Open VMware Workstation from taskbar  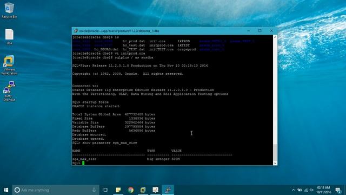tap(143, 190)
